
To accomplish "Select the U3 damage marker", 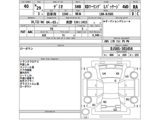I will click(127, 76).
